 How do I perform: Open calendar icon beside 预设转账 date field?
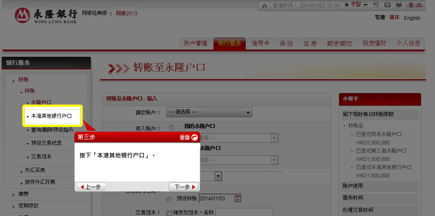(x=238, y=199)
